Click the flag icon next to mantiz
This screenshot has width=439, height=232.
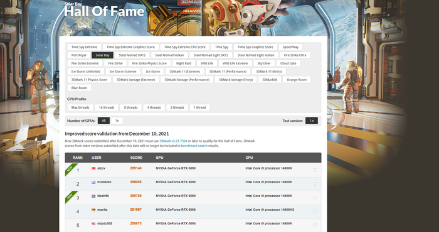[93, 209]
